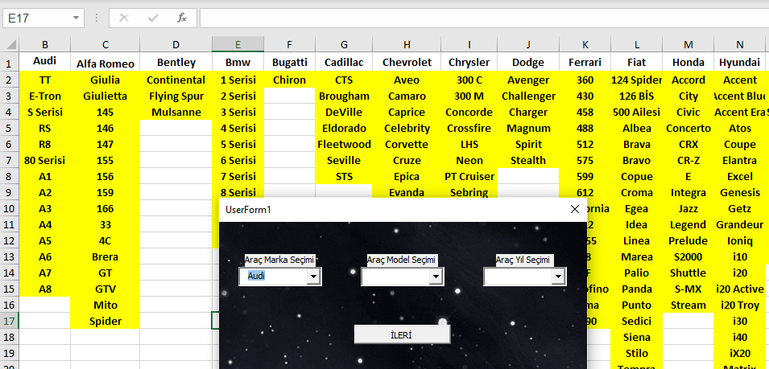This screenshot has width=769, height=369.
Task: Select column D header
Action: 176,44
